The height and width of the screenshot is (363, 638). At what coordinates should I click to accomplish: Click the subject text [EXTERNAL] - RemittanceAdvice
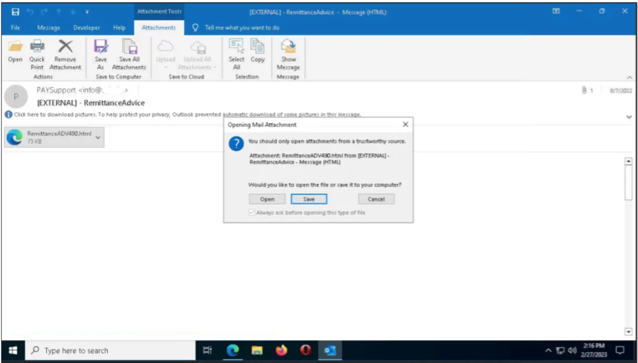[x=91, y=103]
